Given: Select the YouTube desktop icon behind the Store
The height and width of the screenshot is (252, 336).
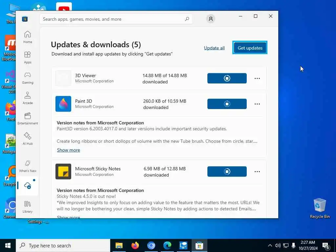Looking at the screenshot, I should click(64, 7).
